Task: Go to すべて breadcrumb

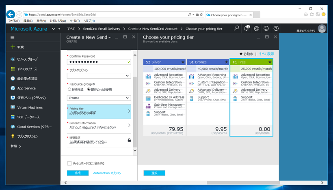Action: [x=71, y=29]
